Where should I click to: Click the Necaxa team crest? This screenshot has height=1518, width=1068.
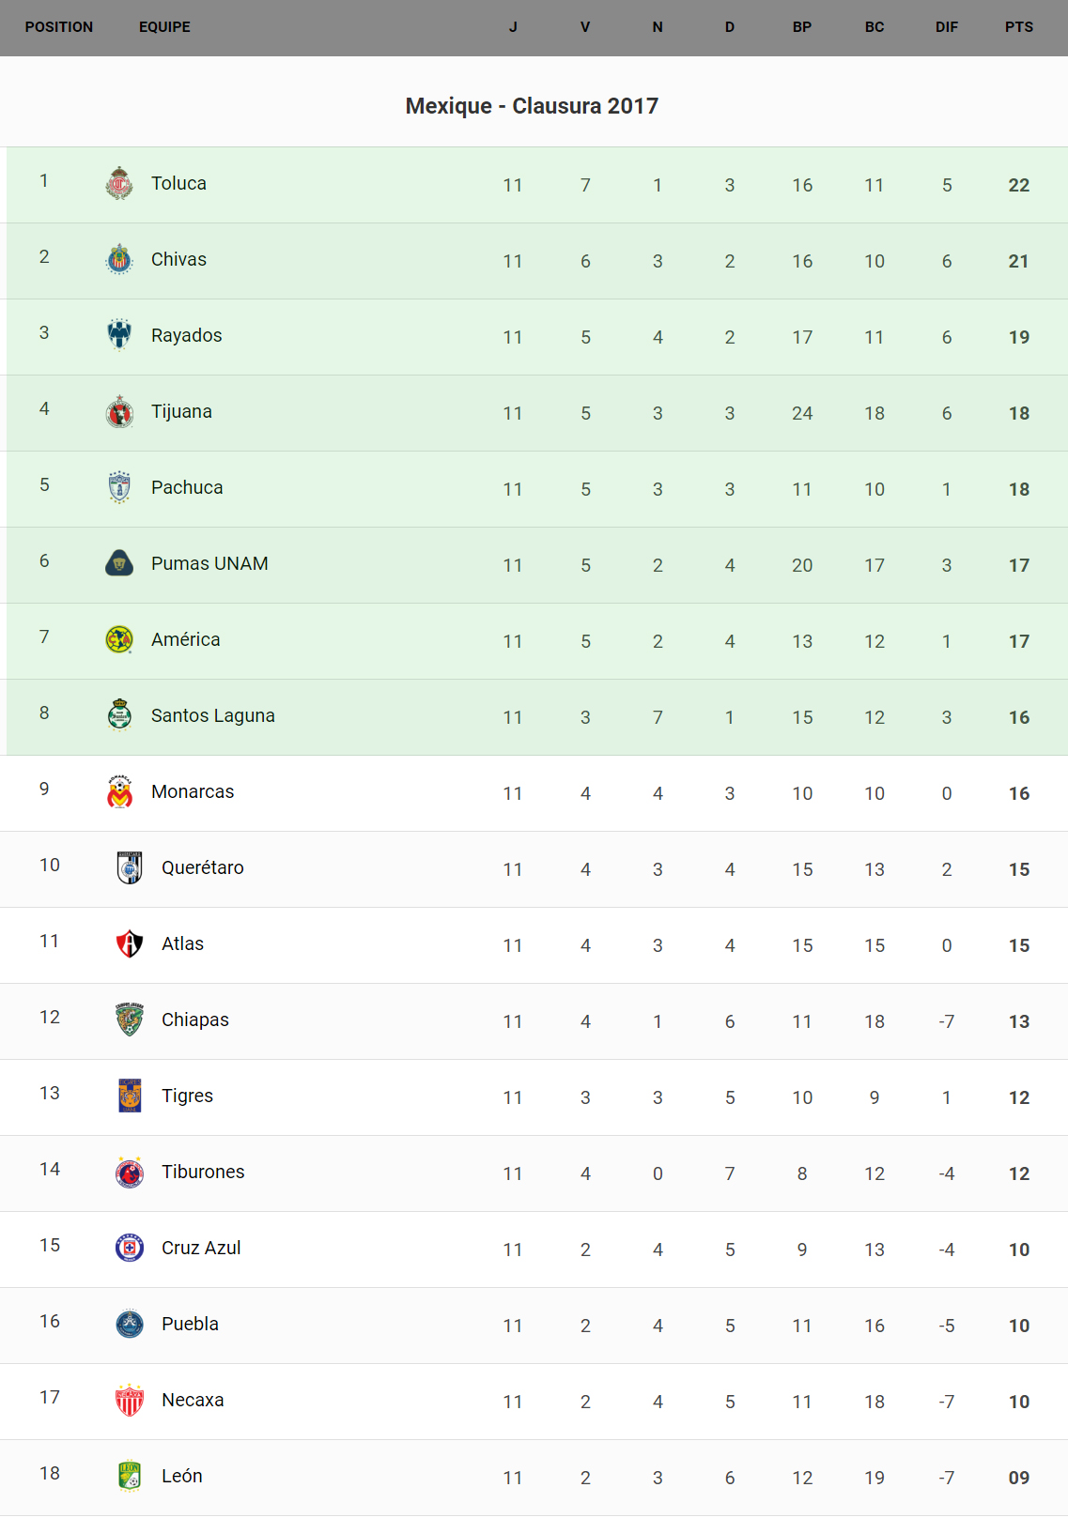pos(130,1400)
